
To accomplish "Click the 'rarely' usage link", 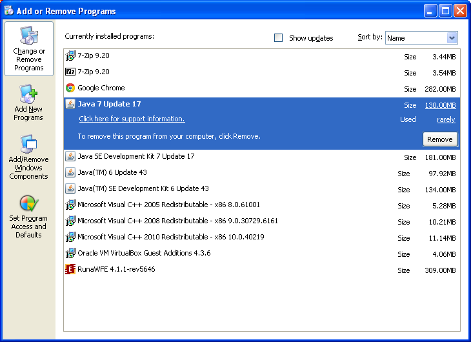I will 445,119.
